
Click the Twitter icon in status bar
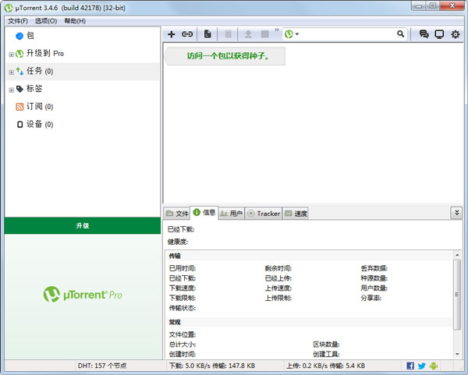click(x=422, y=366)
